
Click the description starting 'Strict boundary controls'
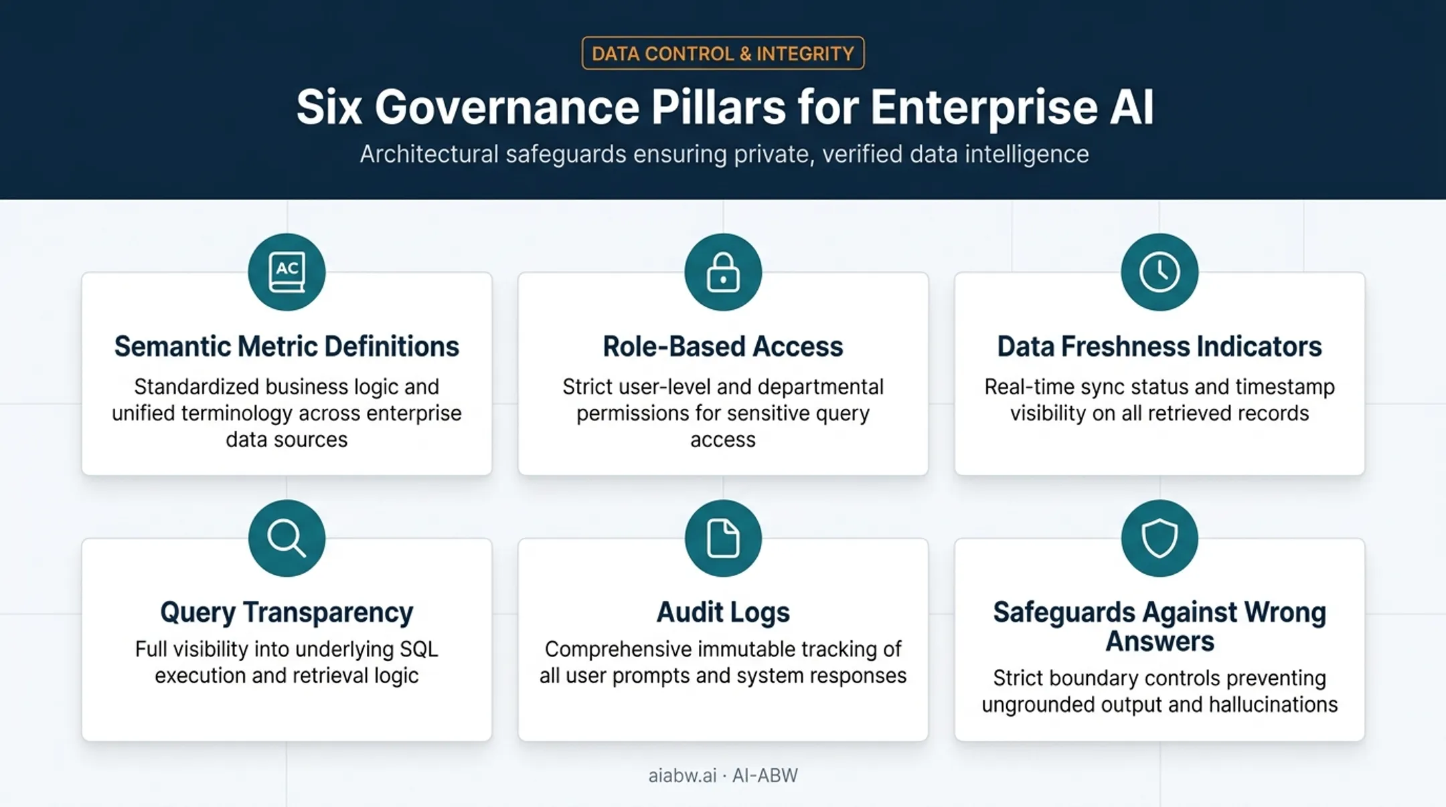[x=1159, y=691]
